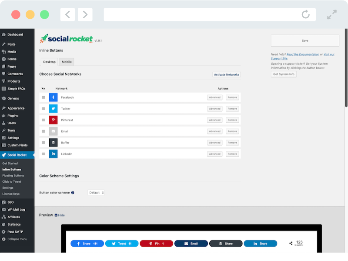Screen dimensions: 348x261
Task: Click the LinkedIn network icon
Action: point(53,154)
